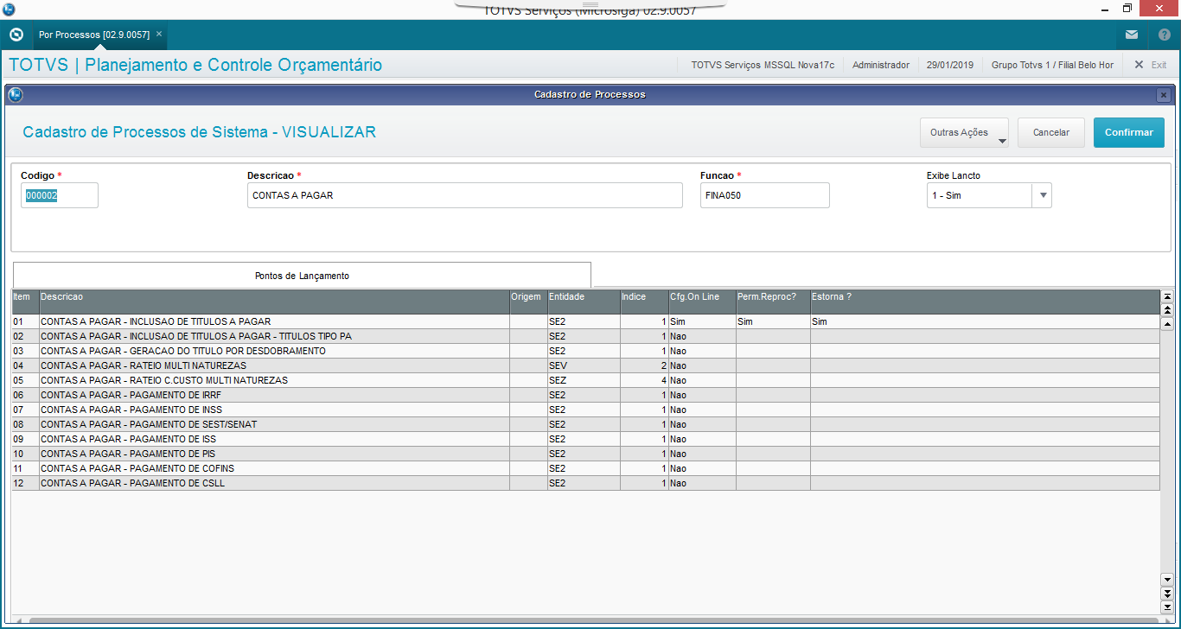Click the Descricao field with CONTAS A PAGAR

pyautogui.click(x=465, y=195)
